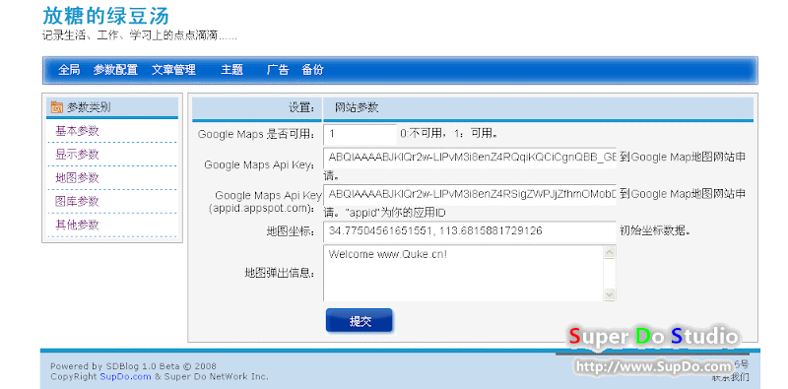Open the 参数配置 menu item
This screenshot has height=389, width=788.
[x=115, y=70]
